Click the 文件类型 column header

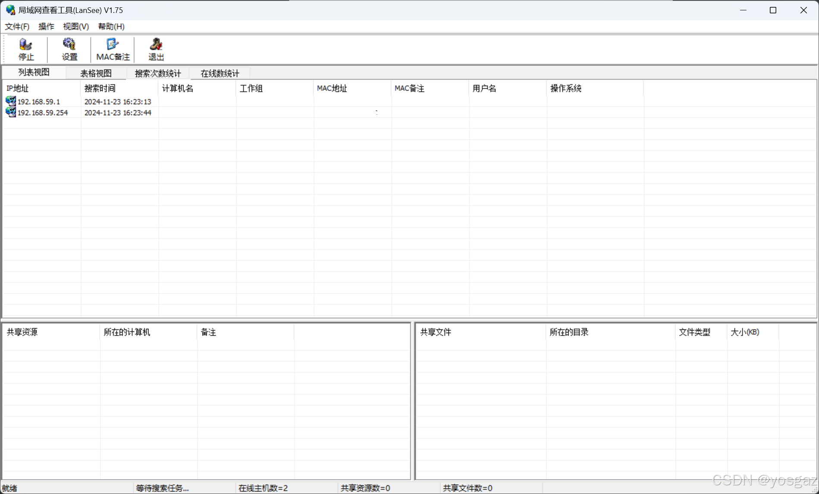[701, 332]
